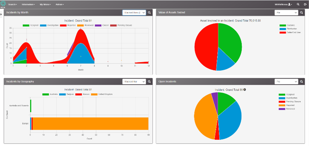The width and height of the screenshot is (309, 146).
Task: Toggle Investigation legend in Open Incidents pie
Action: click(x=288, y=98)
